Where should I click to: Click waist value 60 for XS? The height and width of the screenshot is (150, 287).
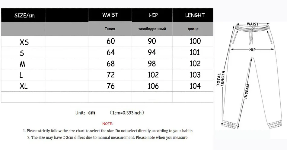tap(111, 41)
